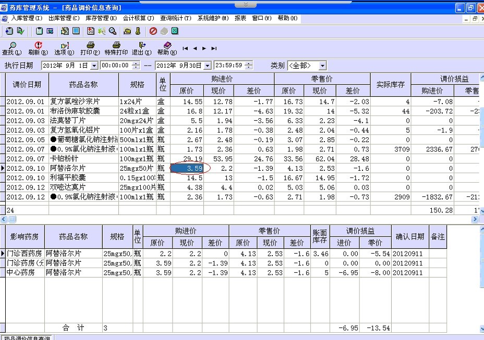484x340 pixels.
Task: Click the yellow key toolbar icon
Action: click(138, 31)
